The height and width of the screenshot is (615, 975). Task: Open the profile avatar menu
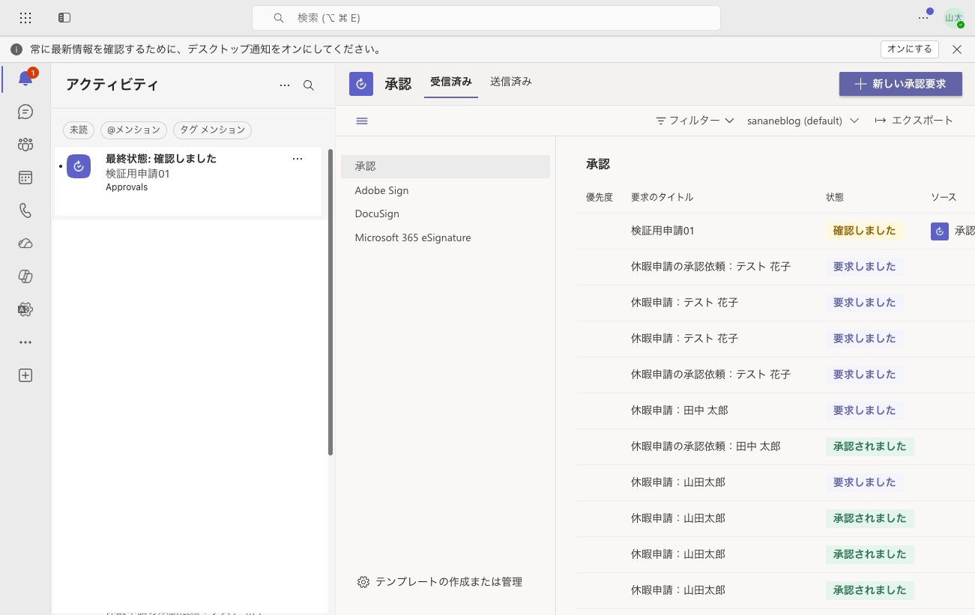click(x=954, y=18)
